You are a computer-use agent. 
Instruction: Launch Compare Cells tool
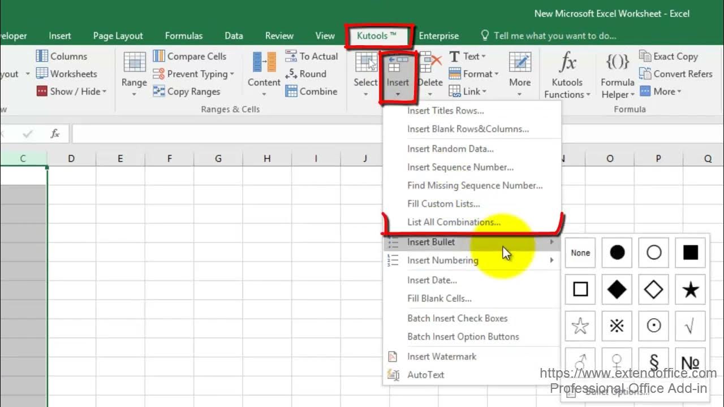click(x=189, y=56)
